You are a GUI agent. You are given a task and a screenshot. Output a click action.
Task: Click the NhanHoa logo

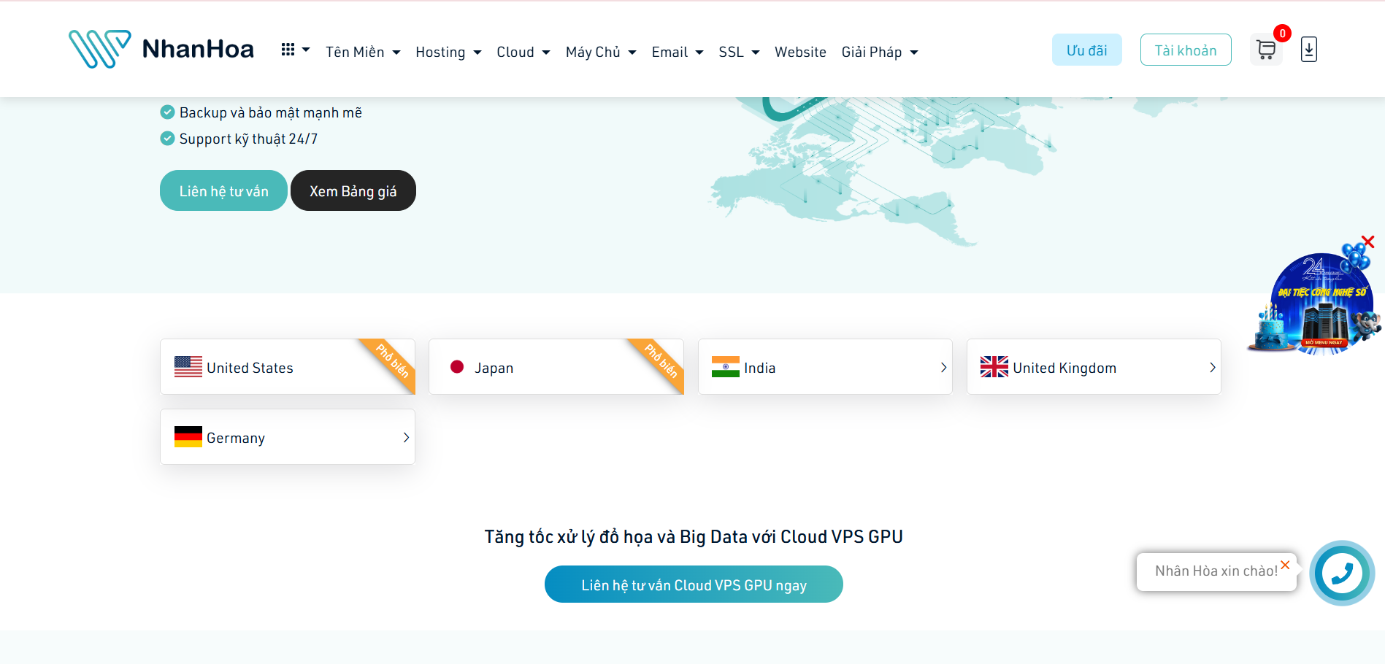click(161, 49)
